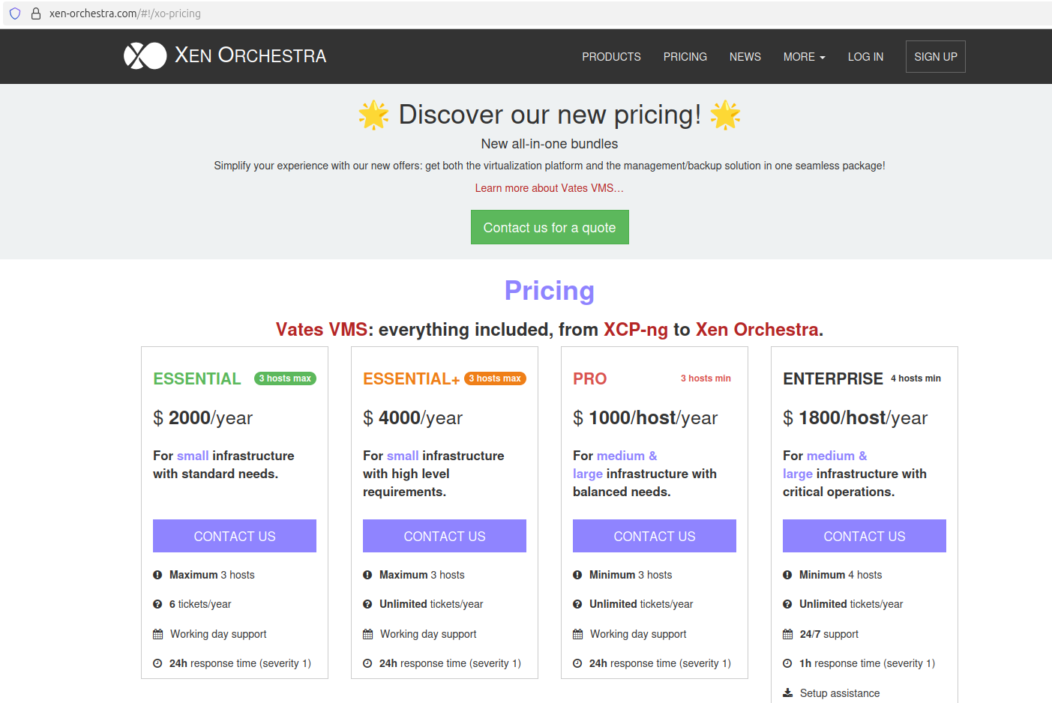The width and height of the screenshot is (1052, 703).
Task: Click the padlock icon beside the URL
Action: point(35,13)
